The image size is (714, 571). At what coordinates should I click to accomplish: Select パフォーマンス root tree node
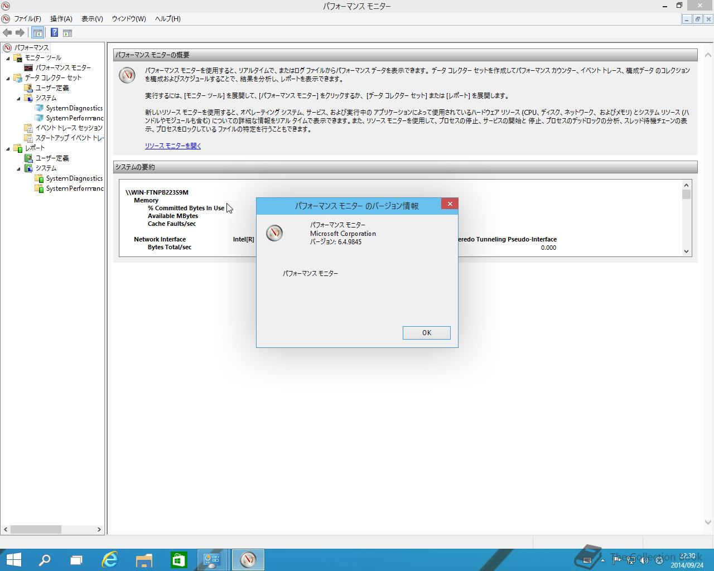(x=32, y=47)
